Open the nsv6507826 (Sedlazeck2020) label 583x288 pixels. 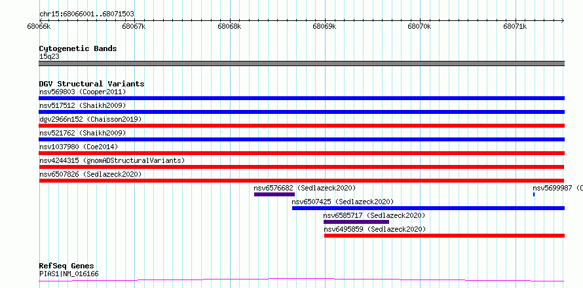(90, 174)
